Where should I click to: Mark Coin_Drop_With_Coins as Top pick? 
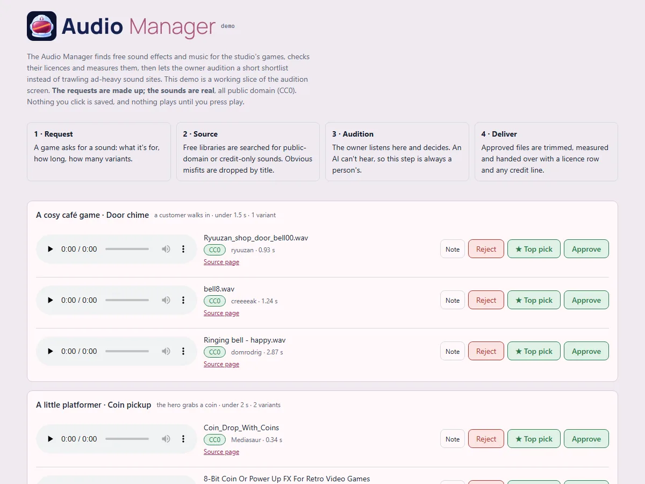pos(534,439)
